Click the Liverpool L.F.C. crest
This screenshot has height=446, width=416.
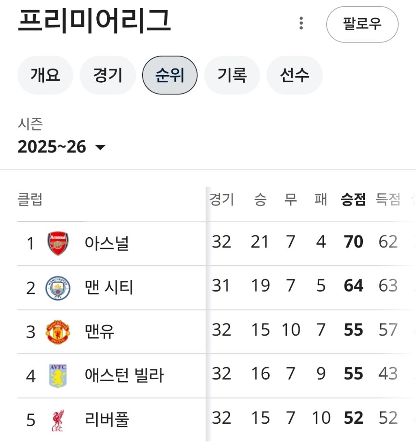58,418
